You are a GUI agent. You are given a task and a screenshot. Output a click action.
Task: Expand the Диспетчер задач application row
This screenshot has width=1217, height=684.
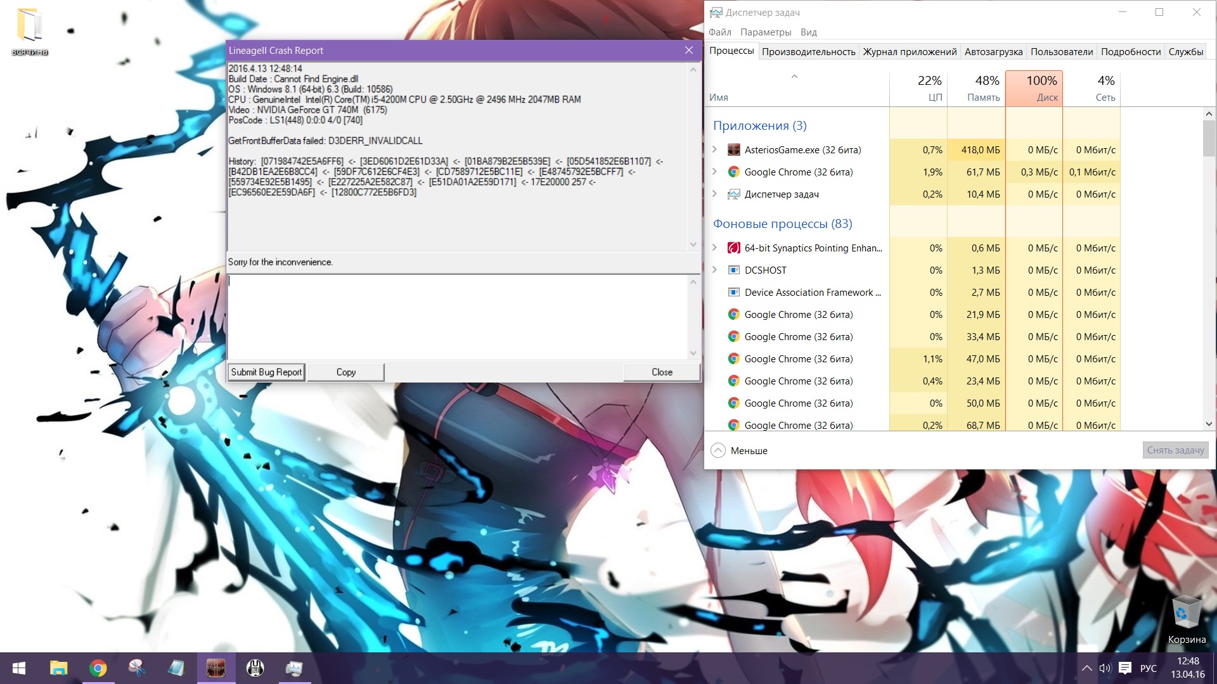tap(715, 194)
